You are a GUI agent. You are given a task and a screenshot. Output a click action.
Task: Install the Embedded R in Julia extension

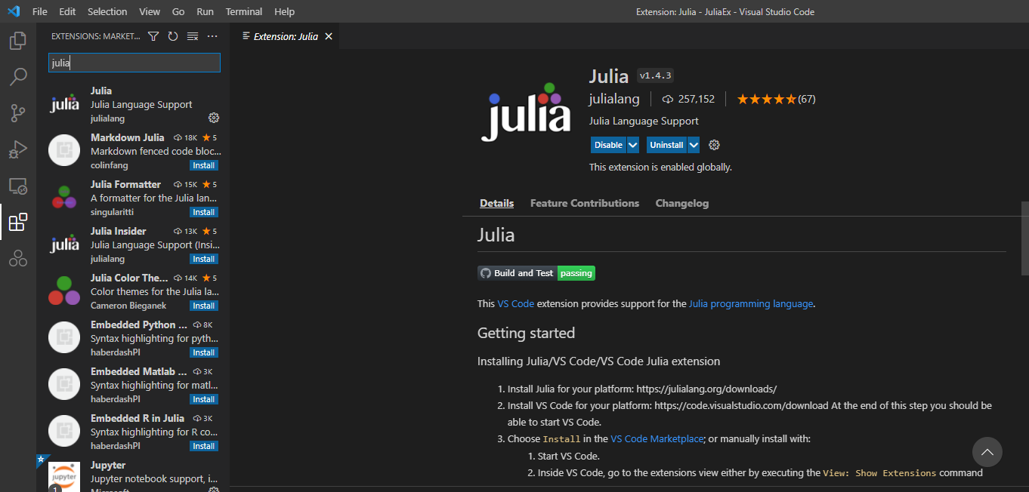204,446
